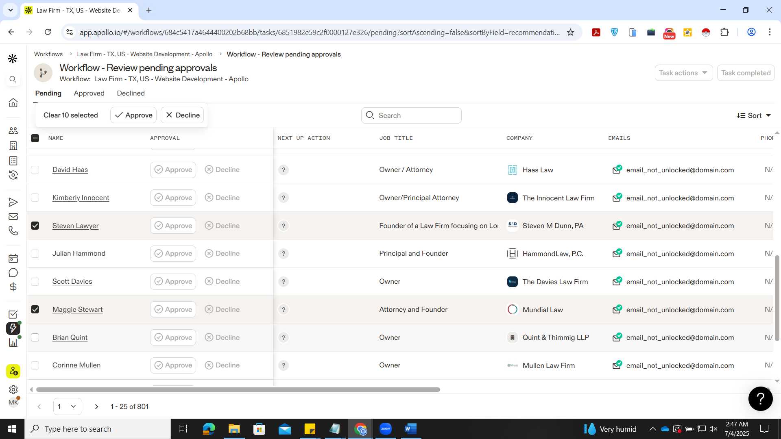Image resolution: width=781 pixels, height=439 pixels.
Task: Check the Kimberly Innocent row checkbox
Action: tap(35, 198)
